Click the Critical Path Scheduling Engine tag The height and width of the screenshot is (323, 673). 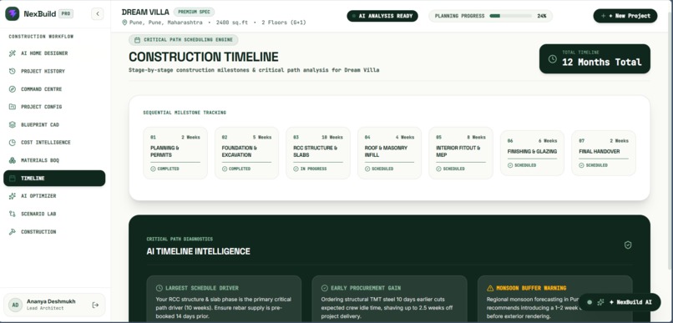183,40
